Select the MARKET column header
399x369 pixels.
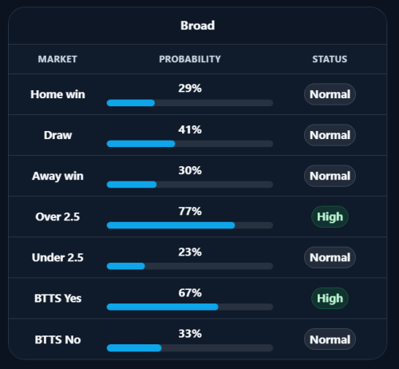point(57,59)
